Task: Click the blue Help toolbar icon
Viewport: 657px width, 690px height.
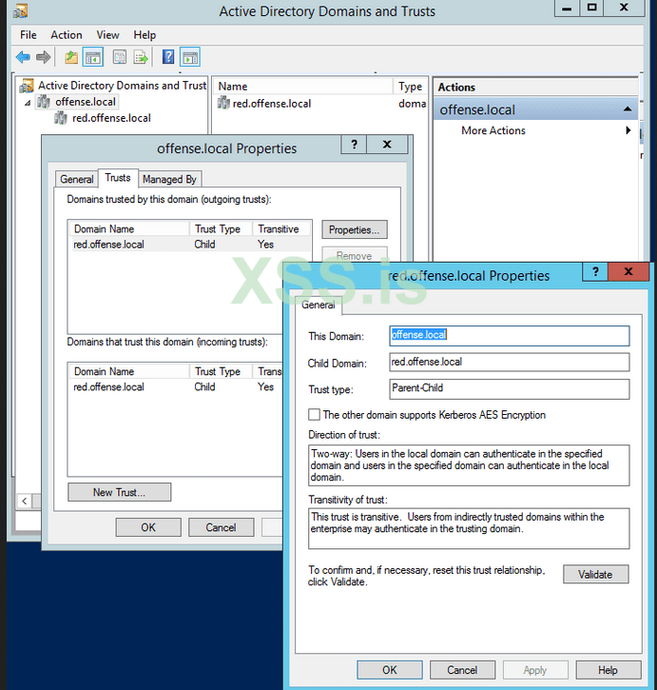Action: click(168, 57)
